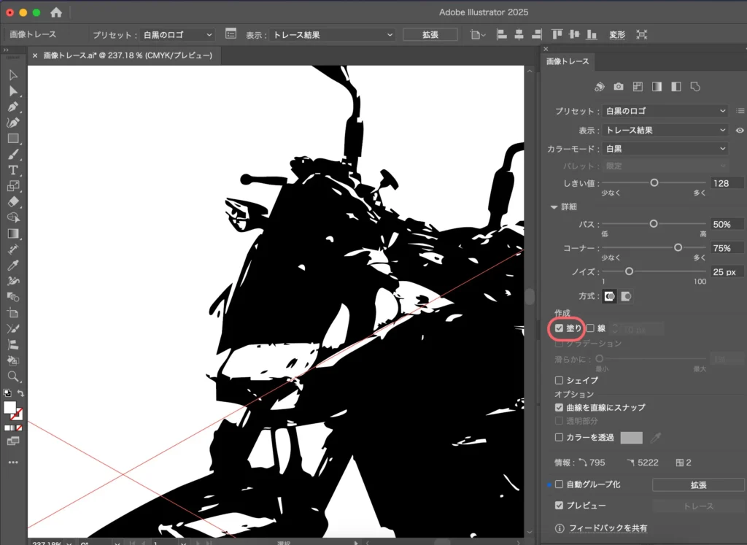The width and height of the screenshot is (747, 545).
Task: Click the 画像トレース panel tab
Action: click(568, 61)
